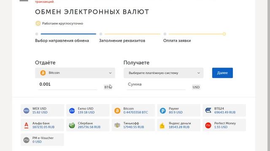270x151 pixels.
Task: Open the hamburger menu at top left
Action: pos(24,1)
